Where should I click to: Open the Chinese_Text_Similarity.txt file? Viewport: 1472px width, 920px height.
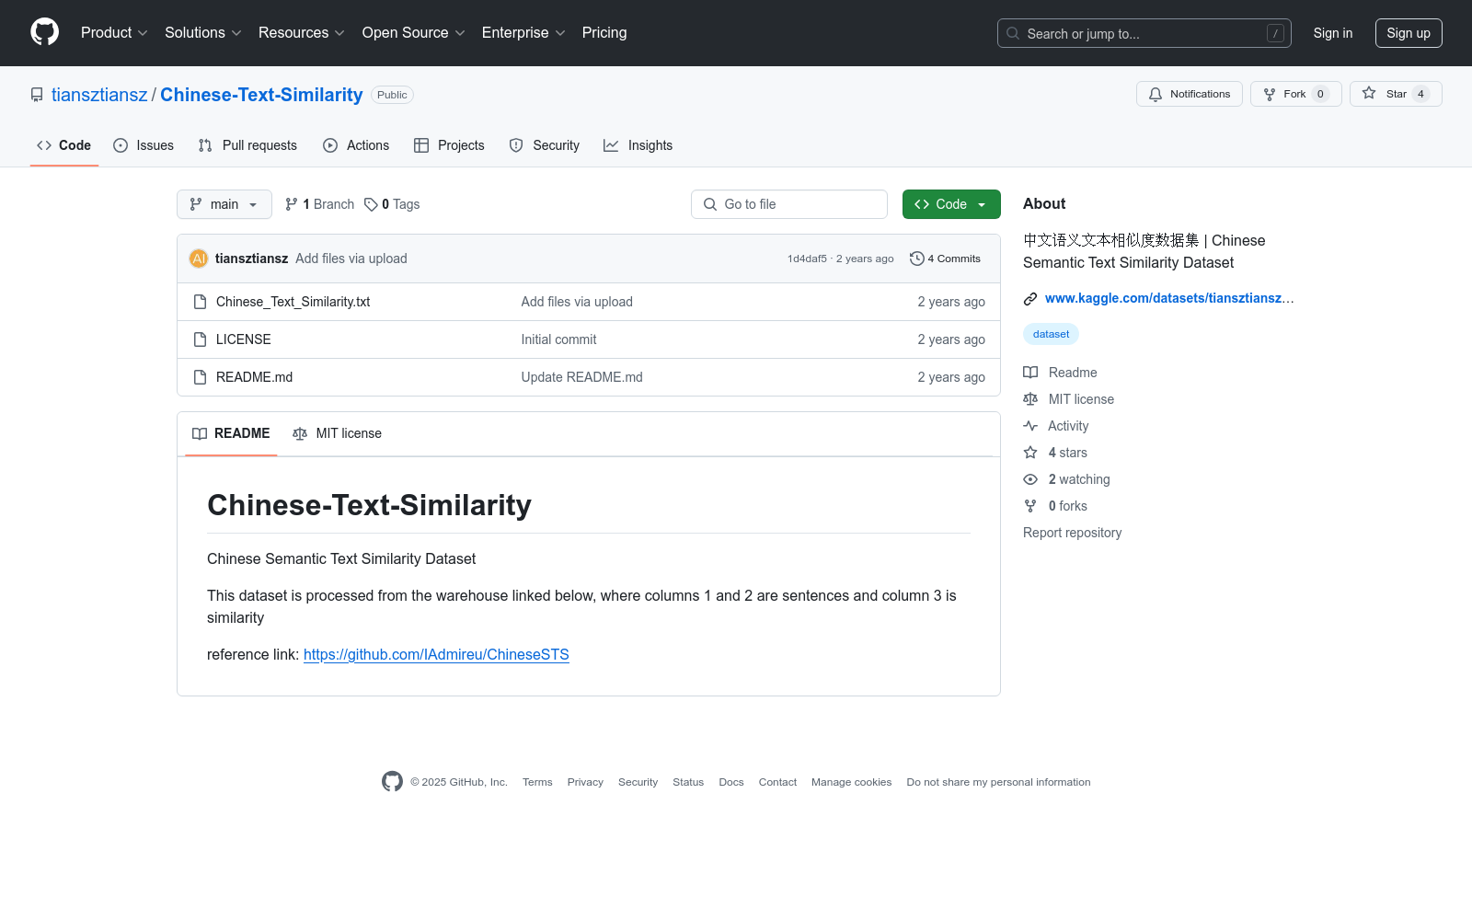click(293, 302)
